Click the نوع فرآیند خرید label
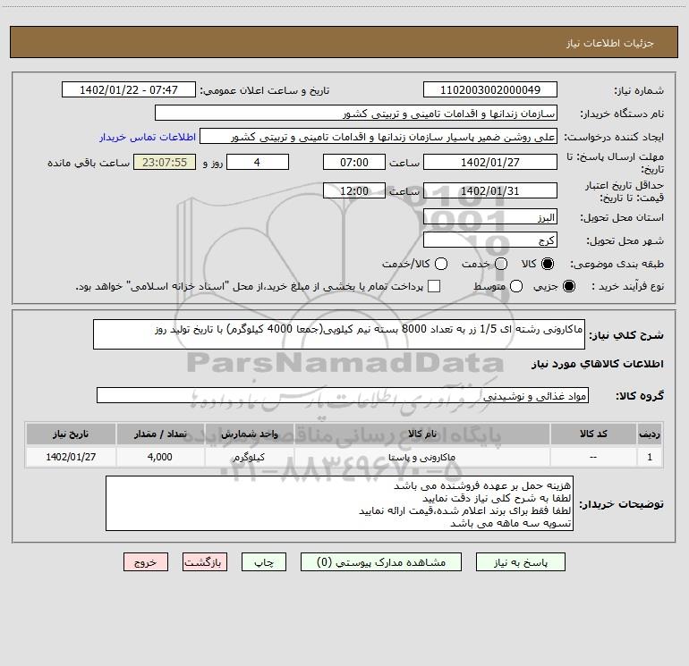This screenshot has height=666, width=689. (627, 286)
